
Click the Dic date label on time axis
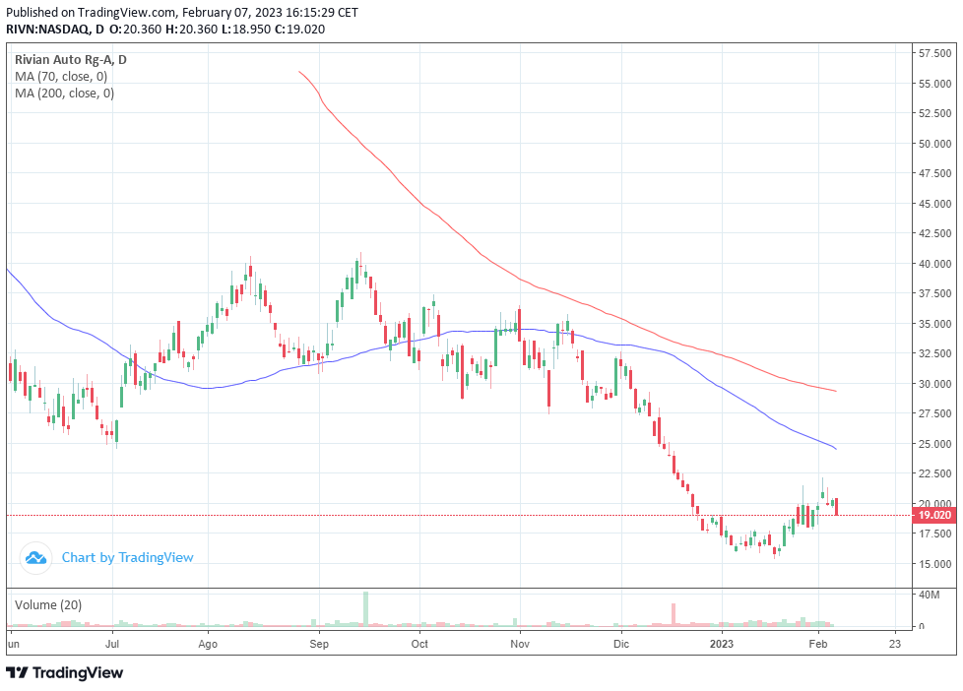(x=621, y=644)
